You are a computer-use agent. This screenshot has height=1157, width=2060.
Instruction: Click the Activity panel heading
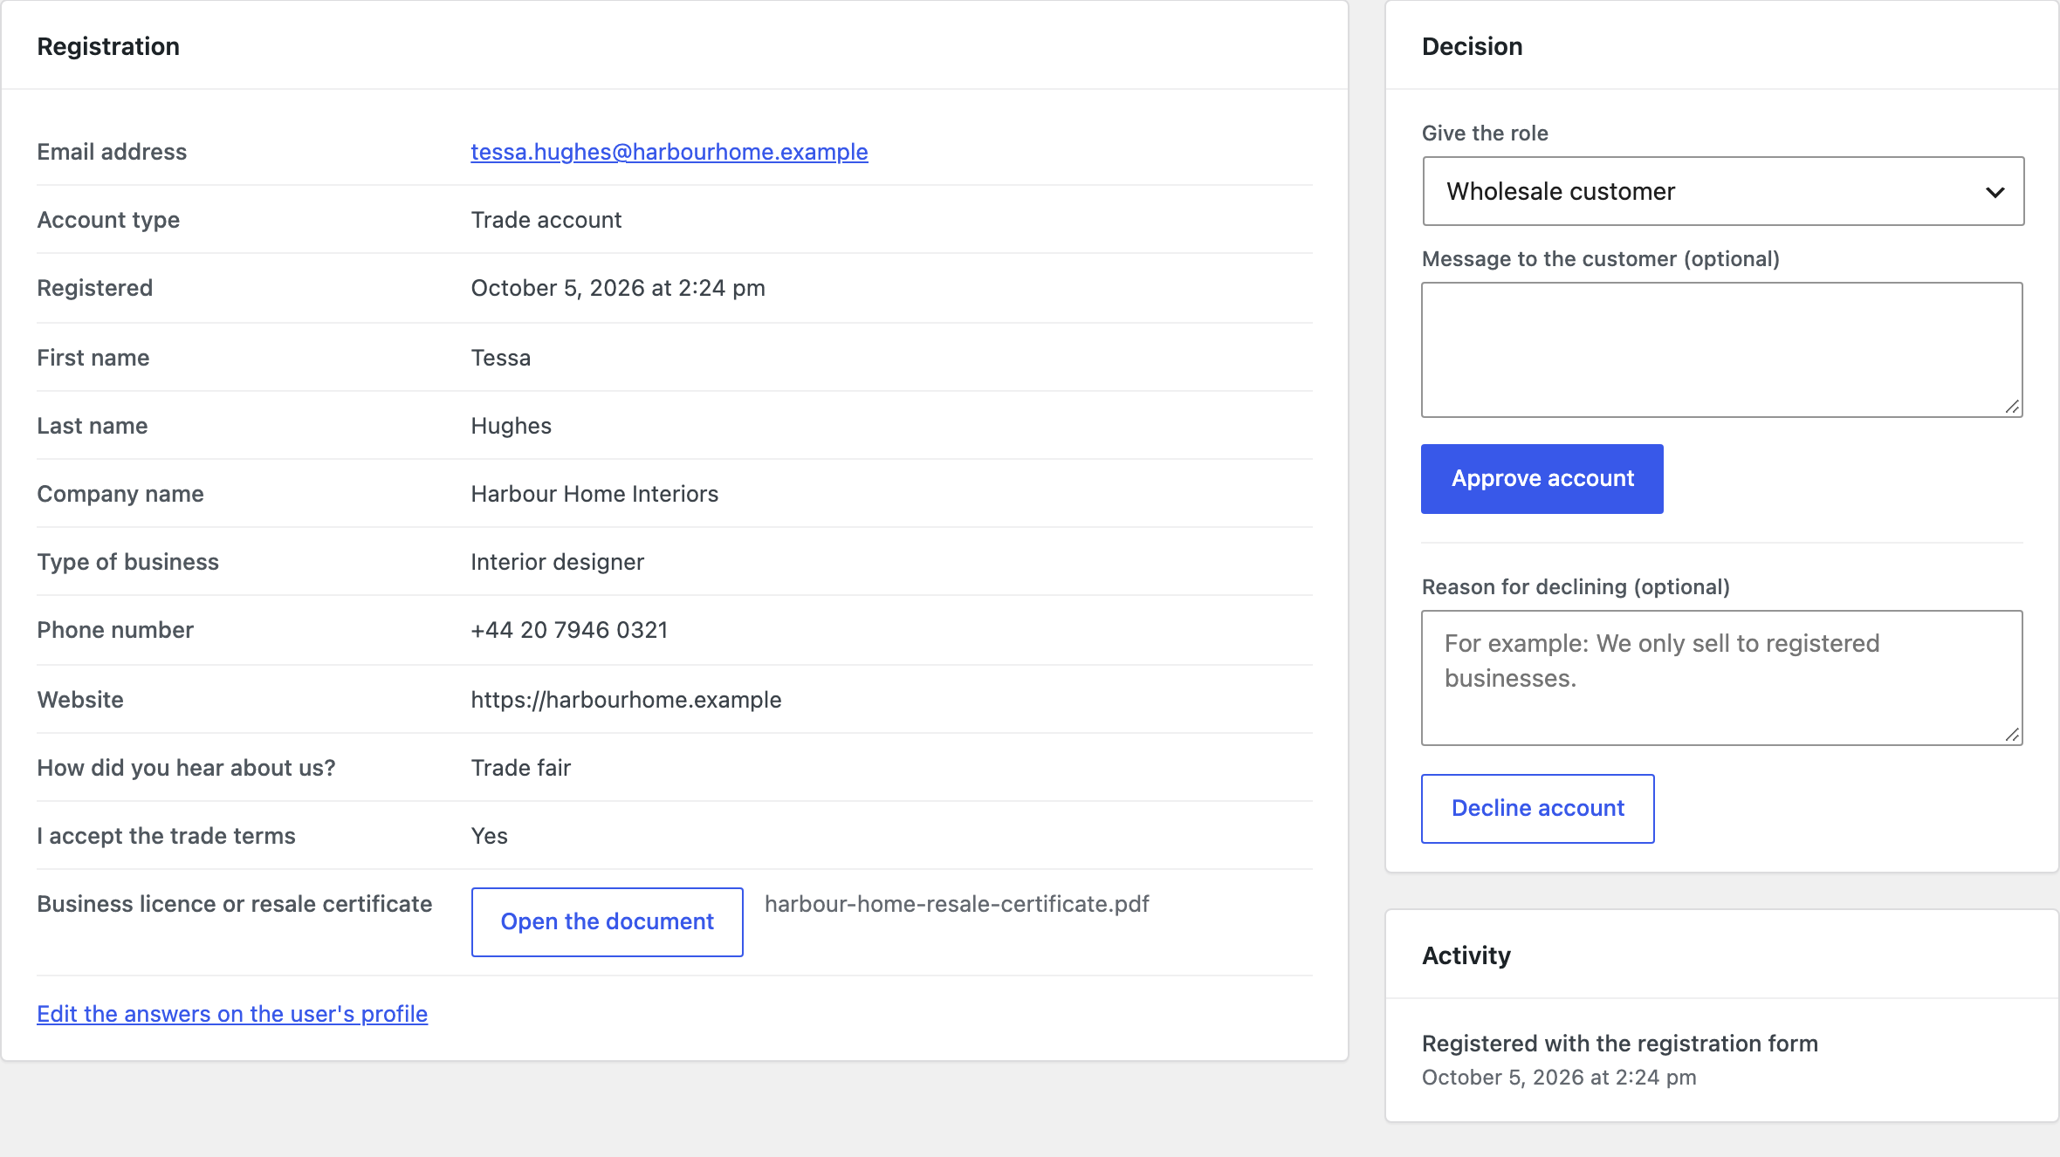coord(1466,955)
